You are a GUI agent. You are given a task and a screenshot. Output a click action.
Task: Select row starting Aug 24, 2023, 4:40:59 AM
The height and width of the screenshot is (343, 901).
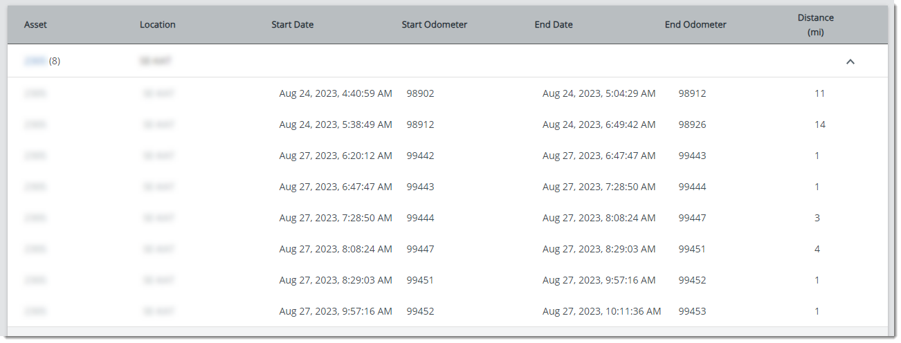point(448,93)
